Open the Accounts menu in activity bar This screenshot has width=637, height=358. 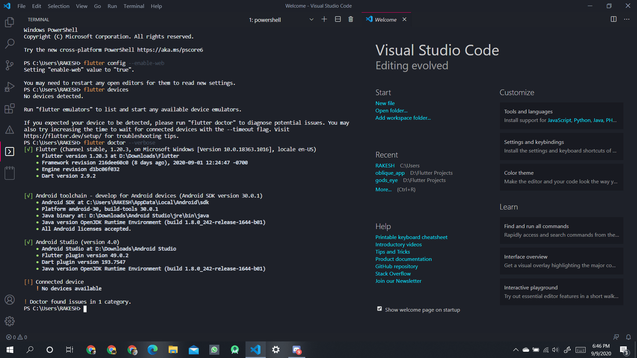coord(10,300)
